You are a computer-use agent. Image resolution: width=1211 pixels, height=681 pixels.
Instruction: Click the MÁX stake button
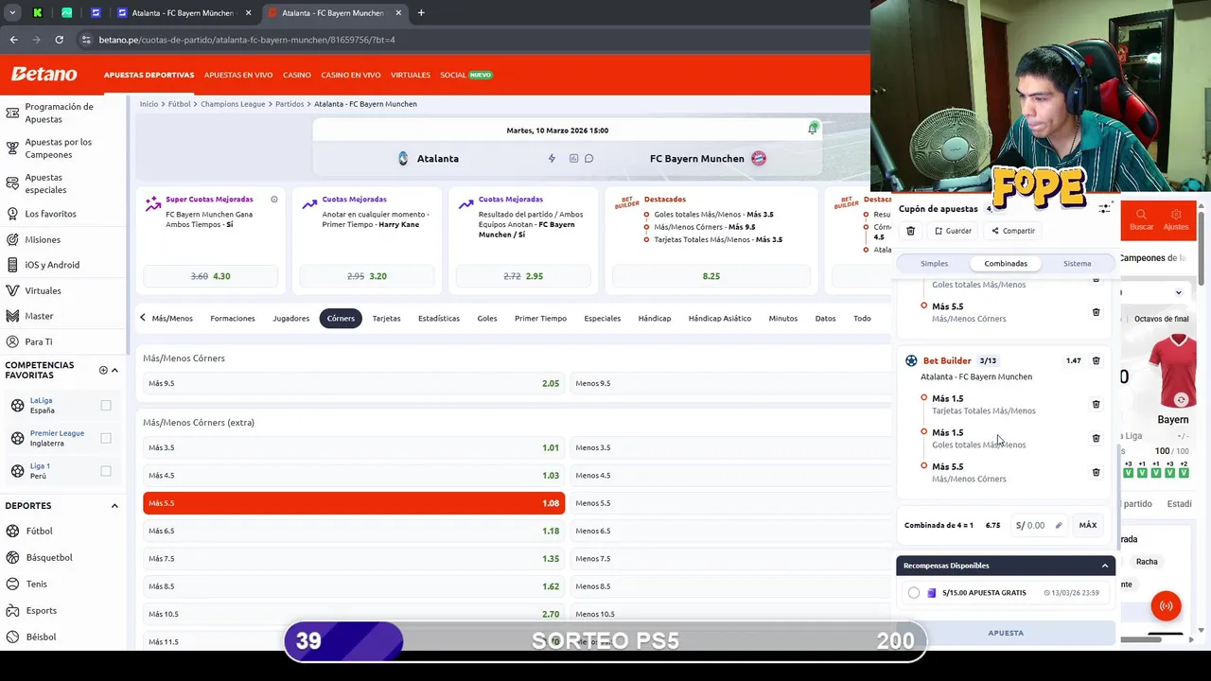click(x=1088, y=525)
